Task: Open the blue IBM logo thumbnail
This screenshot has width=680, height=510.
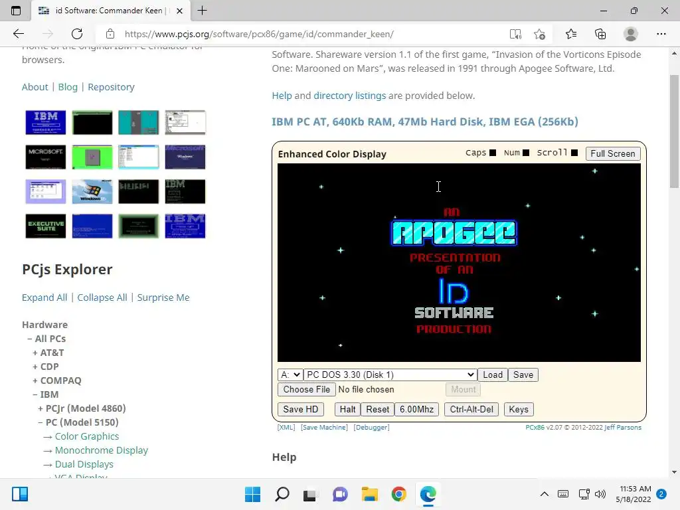Action: click(46, 122)
